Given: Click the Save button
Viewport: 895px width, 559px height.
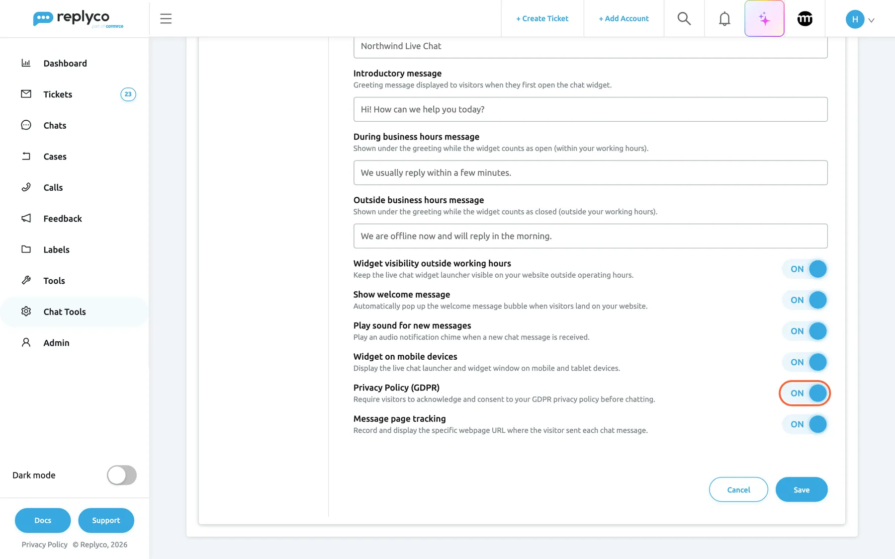Looking at the screenshot, I should pos(802,489).
